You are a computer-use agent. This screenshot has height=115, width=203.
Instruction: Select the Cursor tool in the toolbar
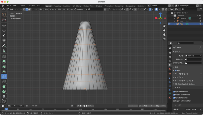point(4,20)
